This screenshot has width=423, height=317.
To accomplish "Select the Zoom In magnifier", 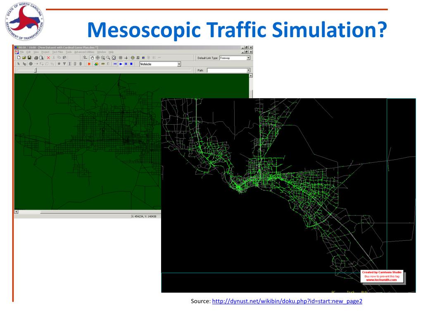I will [103, 58].
